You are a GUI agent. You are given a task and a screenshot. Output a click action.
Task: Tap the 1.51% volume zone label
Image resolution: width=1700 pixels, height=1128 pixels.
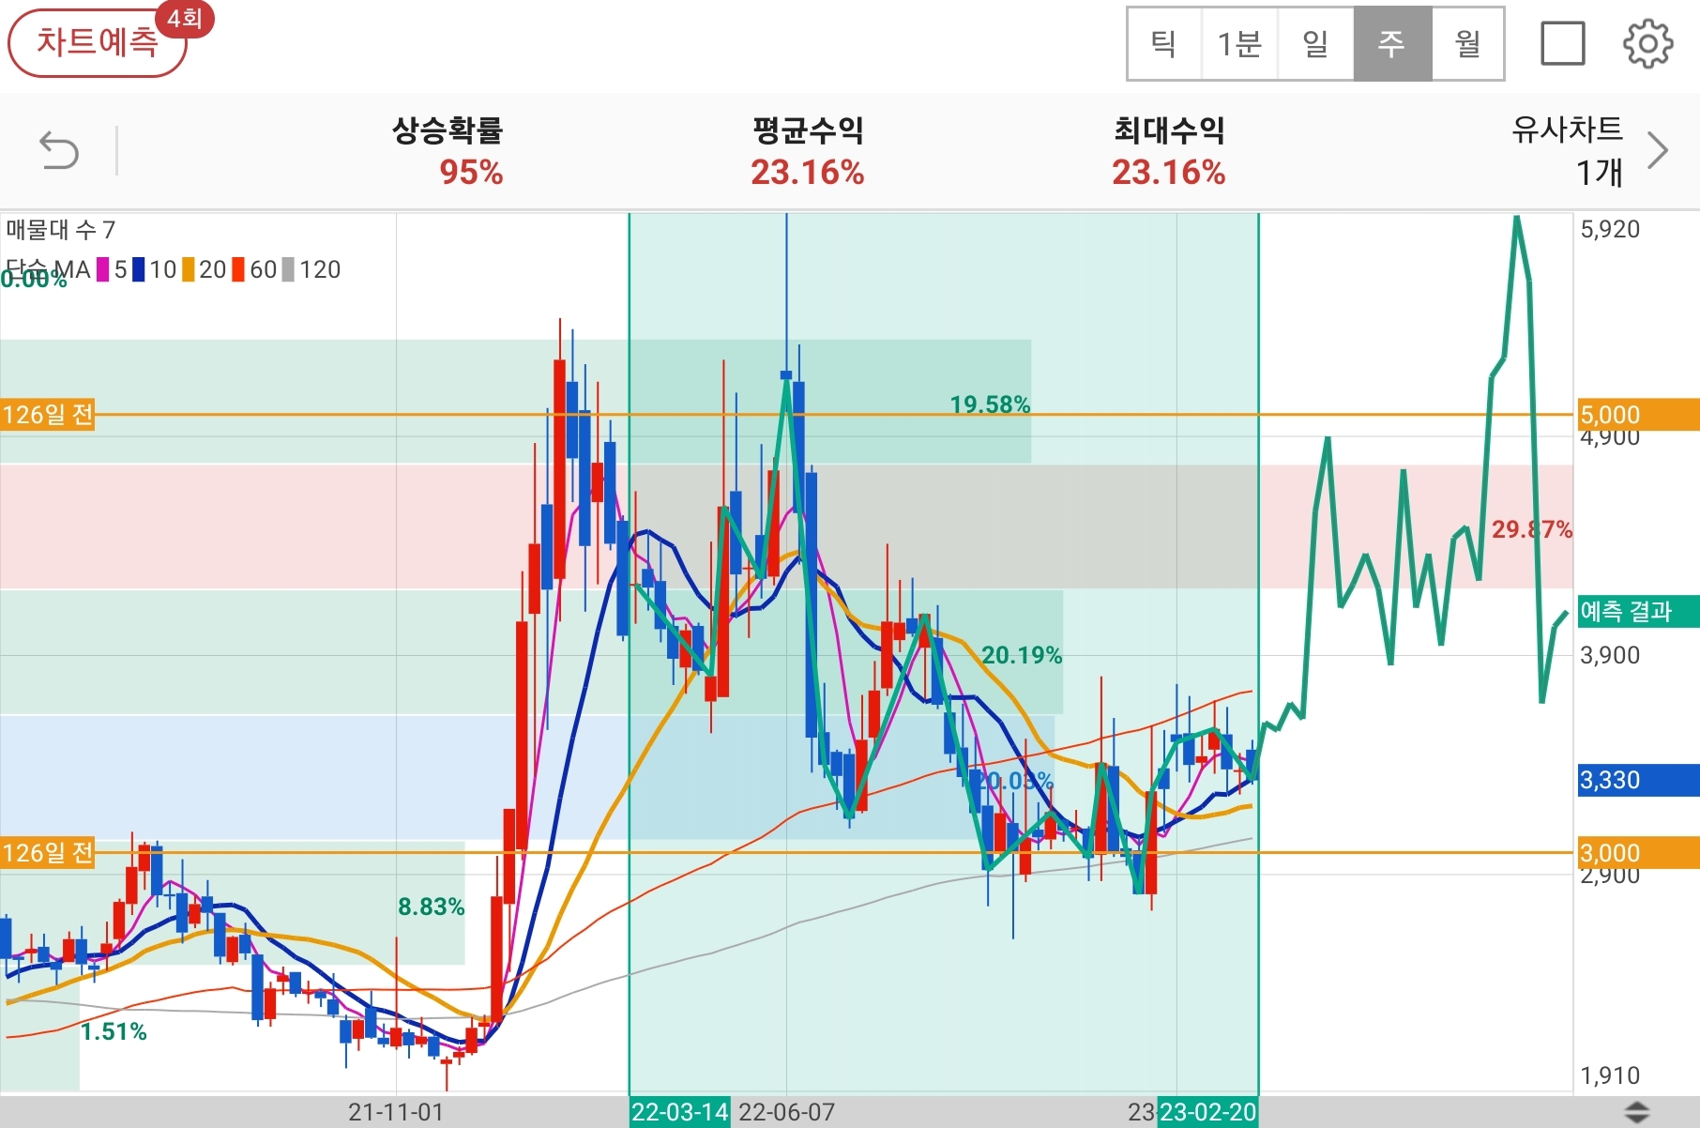[x=114, y=1032]
